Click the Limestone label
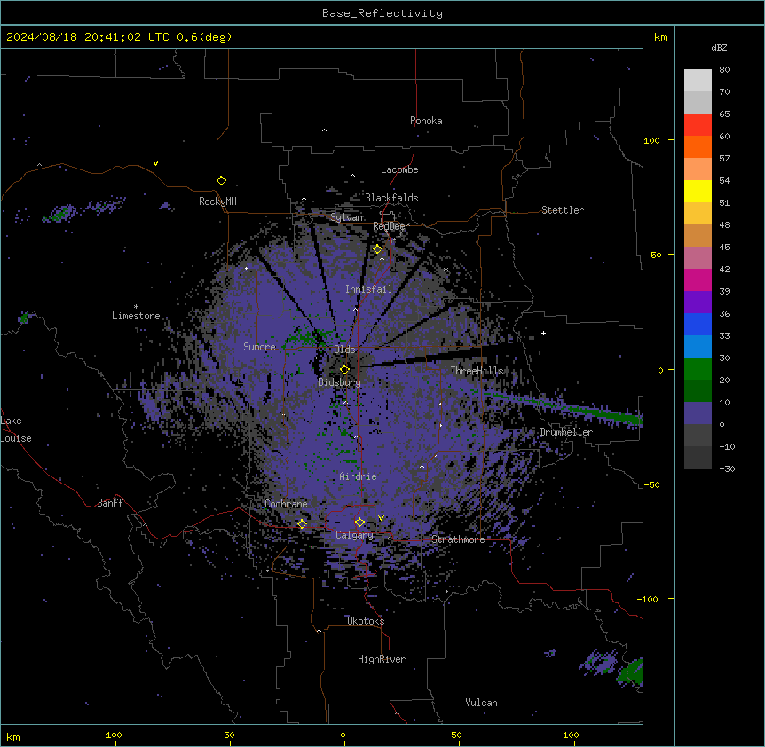Image resolution: width=765 pixels, height=747 pixels. [x=136, y=316]
